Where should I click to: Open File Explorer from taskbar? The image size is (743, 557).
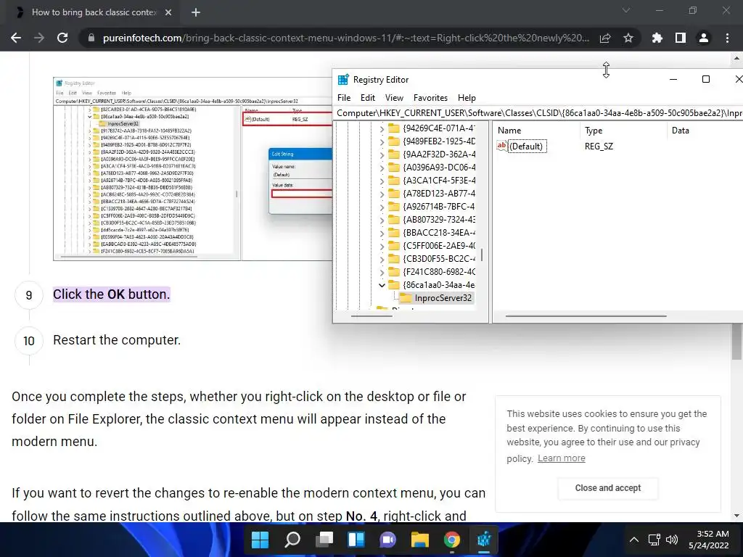pos(420,540)
